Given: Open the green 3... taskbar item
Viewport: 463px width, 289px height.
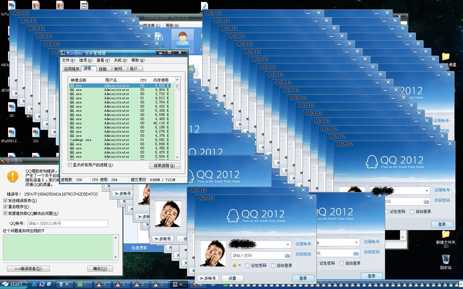Looking at the screenshot, I should click(84, 284).
